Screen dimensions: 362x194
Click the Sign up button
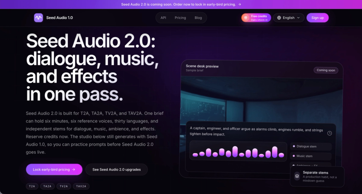coord(318,18)
